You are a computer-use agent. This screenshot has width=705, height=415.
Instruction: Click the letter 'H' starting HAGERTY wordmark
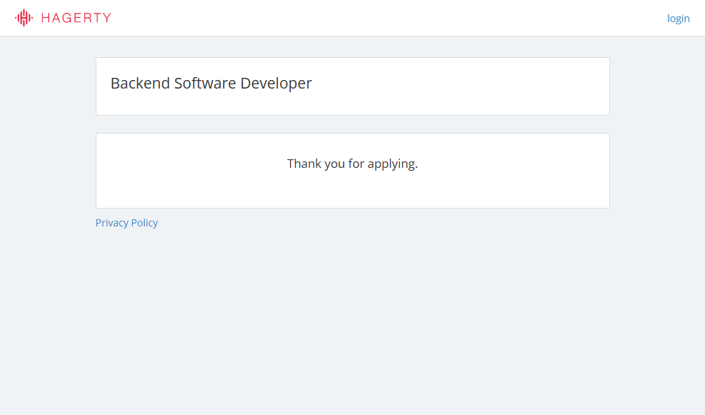click(46, 18)
